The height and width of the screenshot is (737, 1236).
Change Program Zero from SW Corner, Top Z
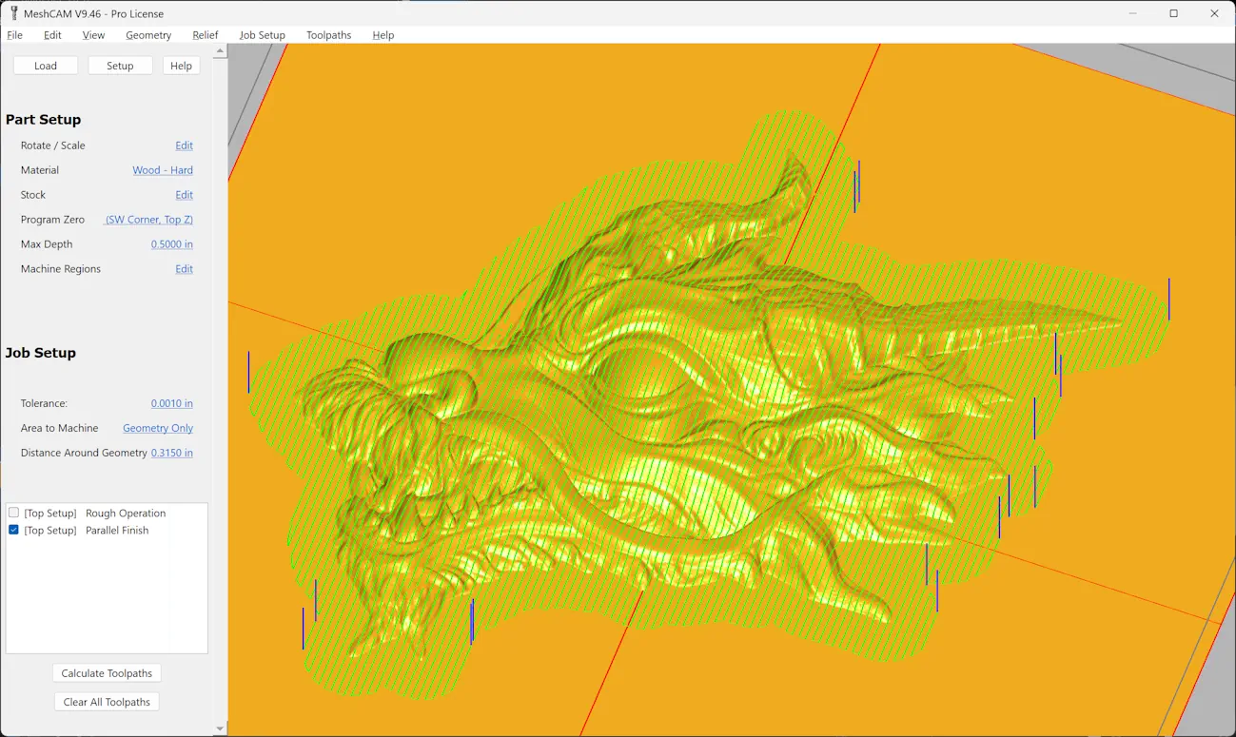[148, 219]
